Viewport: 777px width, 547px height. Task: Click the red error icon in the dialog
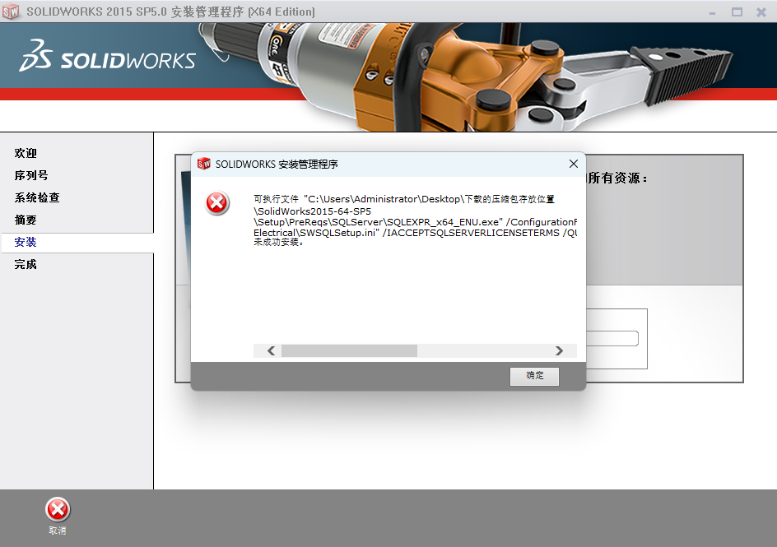pos(216,202)
